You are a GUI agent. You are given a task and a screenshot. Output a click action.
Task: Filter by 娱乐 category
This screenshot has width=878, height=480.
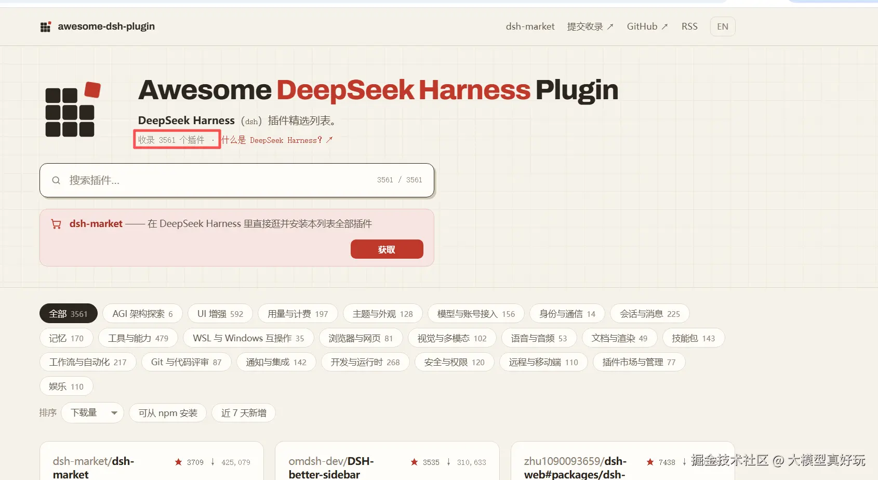(66, 386)
